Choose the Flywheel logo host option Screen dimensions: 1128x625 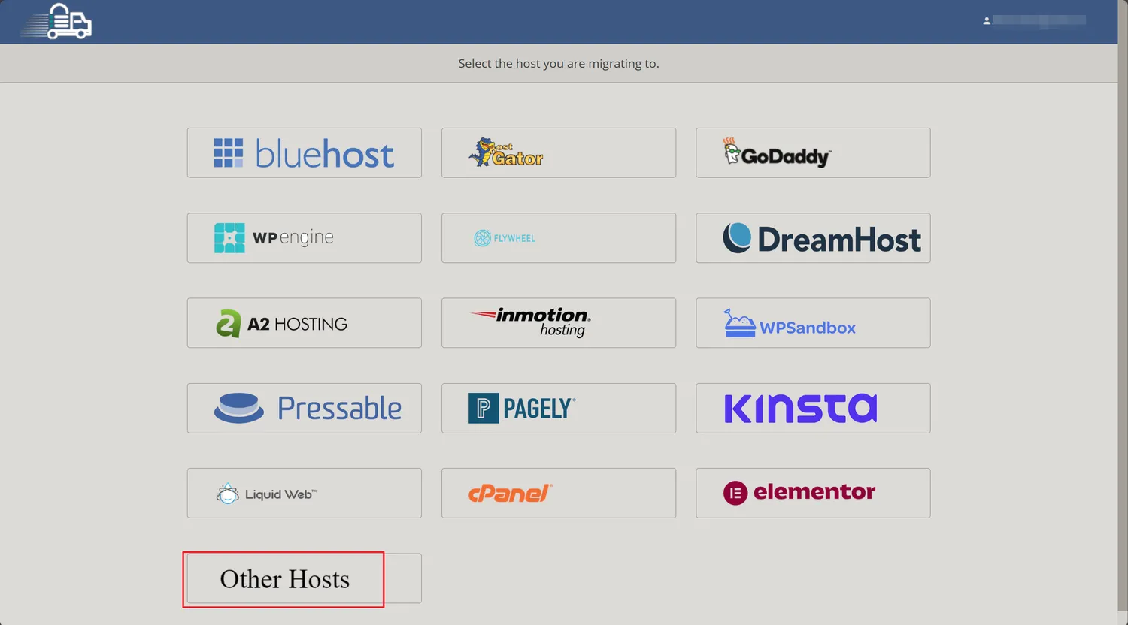[558, 238]
